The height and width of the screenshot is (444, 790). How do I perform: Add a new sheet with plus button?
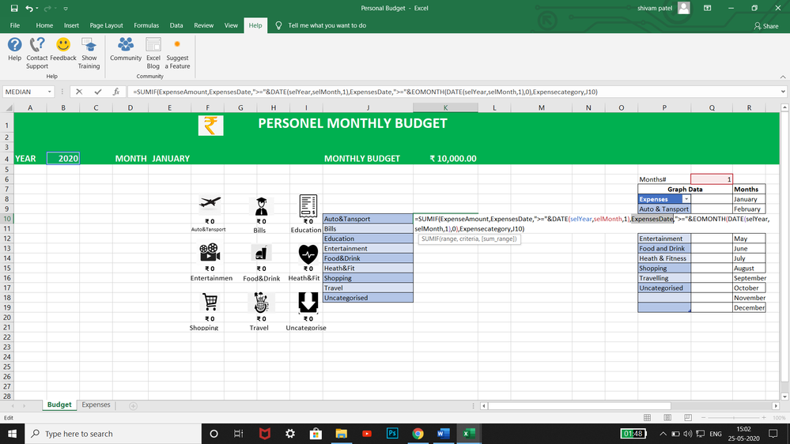pyautogui.click(x=133, y=406)
